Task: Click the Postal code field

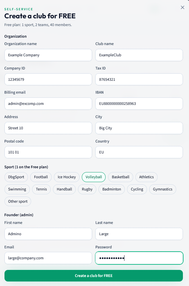Action: pyautogui.click(x=48, y=152)
